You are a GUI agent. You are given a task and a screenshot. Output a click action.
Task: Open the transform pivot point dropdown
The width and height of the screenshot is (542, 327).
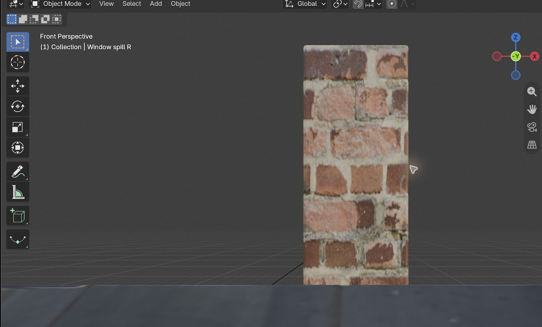tap(340, 4)
